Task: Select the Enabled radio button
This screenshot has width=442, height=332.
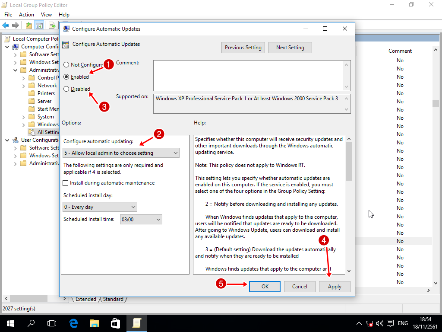Action: click(x=66, y=77)
